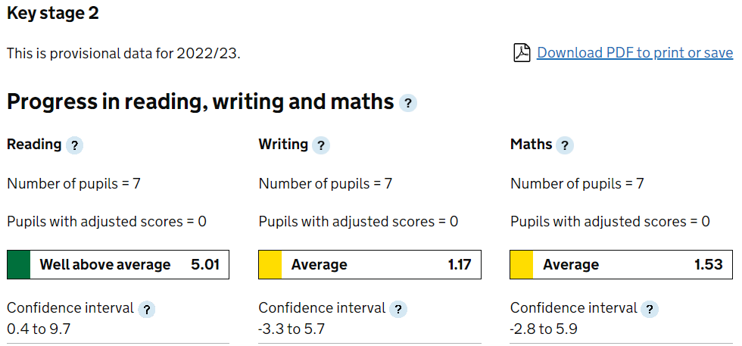Viewport: 742px width, 346px height.
Task: Open Writing confidence interval help icon
Action: (398, 310)
